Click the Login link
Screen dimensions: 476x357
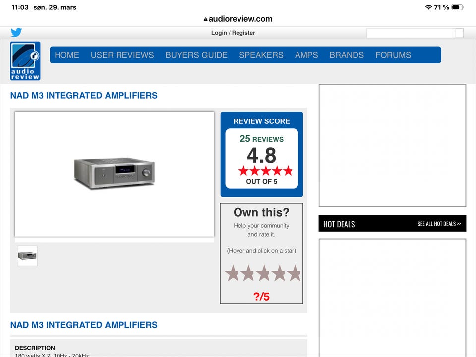click(x=219, y=33)
